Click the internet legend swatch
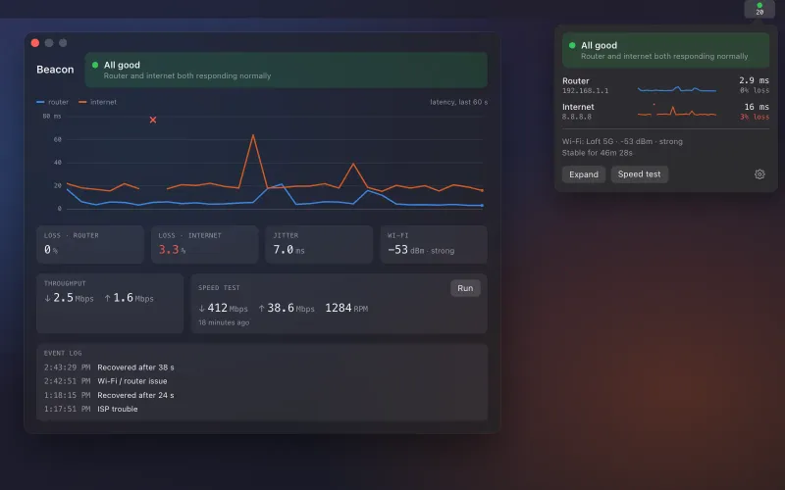Image resolution: width=785 pixels, height=490 pixels. [82, 102]
